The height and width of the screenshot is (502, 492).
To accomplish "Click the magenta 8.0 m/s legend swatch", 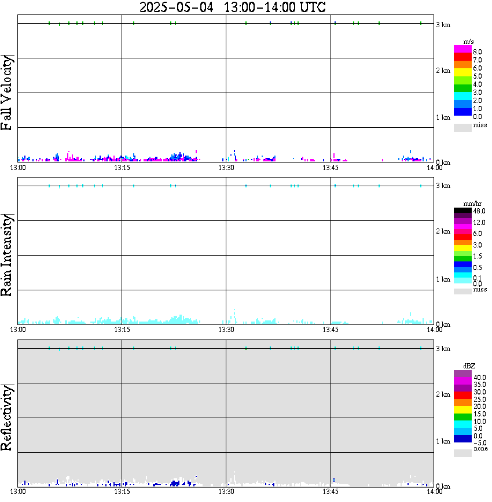I will pyautogui.click(x=462, y=49).
